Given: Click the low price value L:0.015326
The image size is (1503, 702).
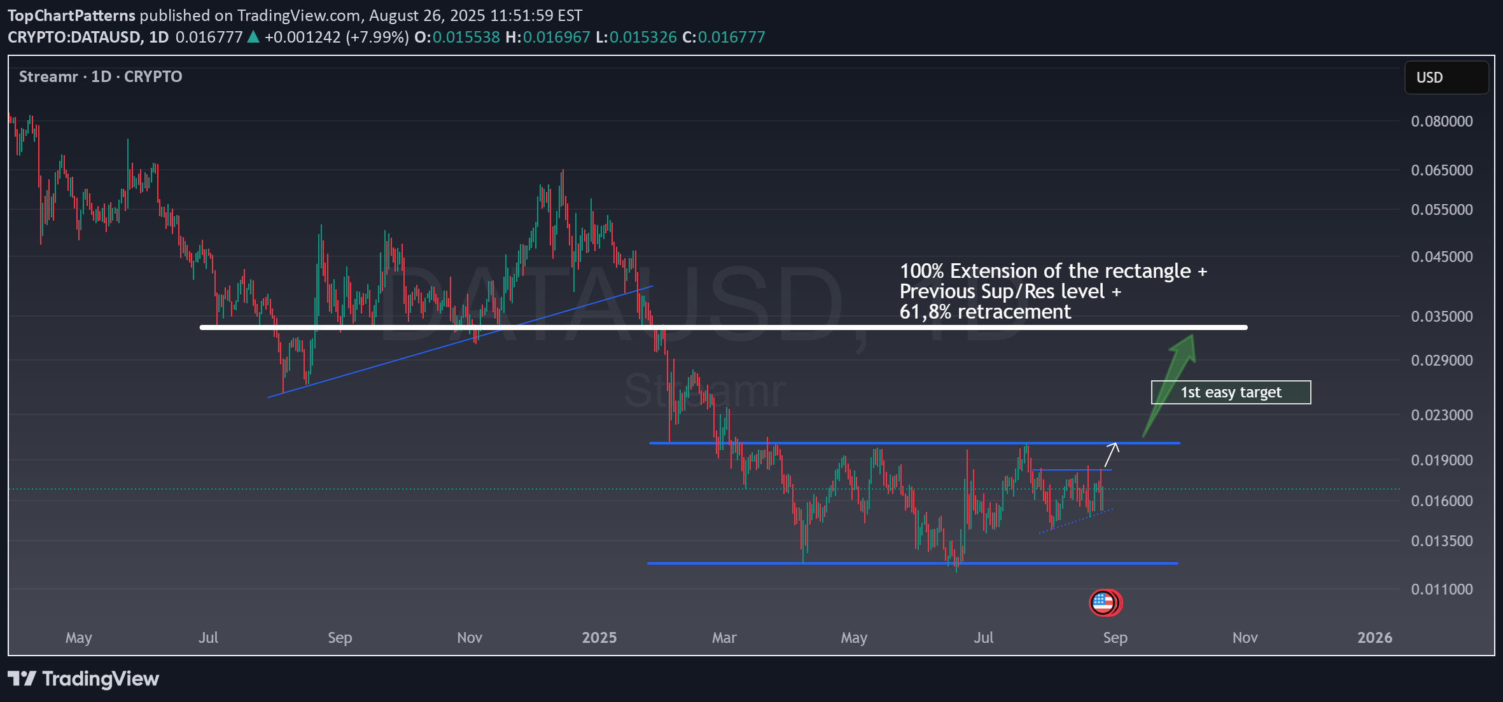Looking at the screenshot, I should tap(636, 37).
